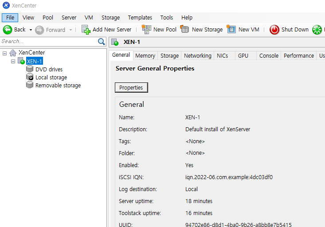The image size is (325, 227).
Task: Switch to the Memory tab
Action: (x=145, y=56)
